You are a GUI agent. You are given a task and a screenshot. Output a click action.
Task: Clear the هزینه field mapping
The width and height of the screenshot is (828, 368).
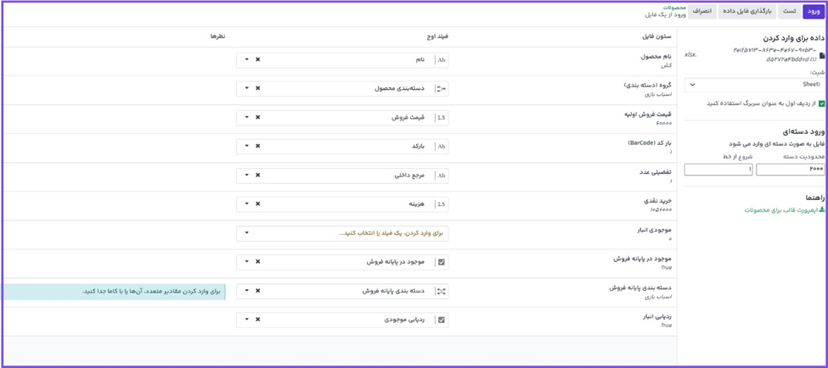258,204
